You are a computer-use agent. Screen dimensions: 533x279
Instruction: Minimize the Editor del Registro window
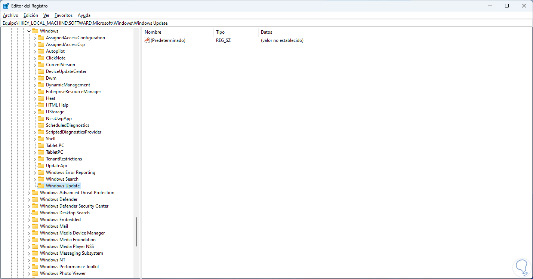coord(490,6)
